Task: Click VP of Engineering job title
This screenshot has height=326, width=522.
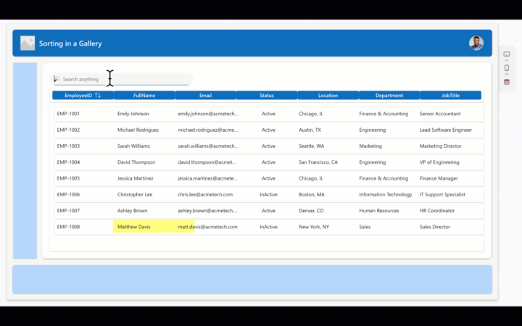Action: coord(439,162)
